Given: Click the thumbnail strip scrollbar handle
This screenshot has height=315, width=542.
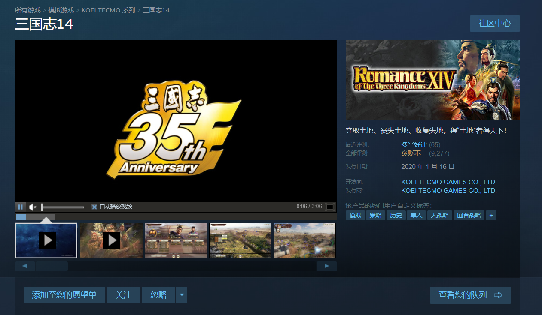Looking at the screenshot, I should click(x=52, y=267).
